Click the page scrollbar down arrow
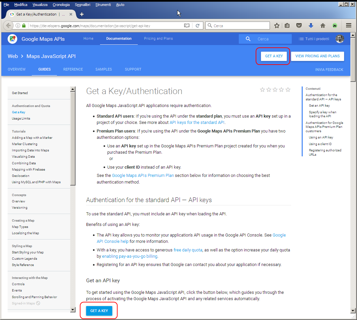 (x=353, y=310)
